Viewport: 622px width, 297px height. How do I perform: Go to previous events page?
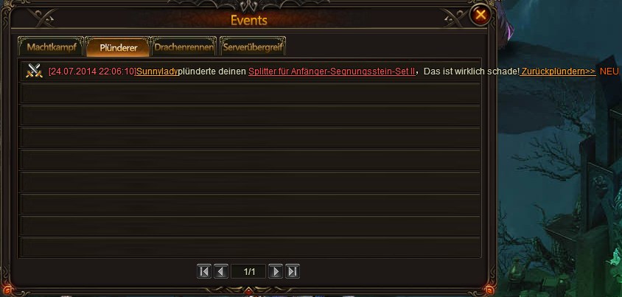[x=221, y=272]
